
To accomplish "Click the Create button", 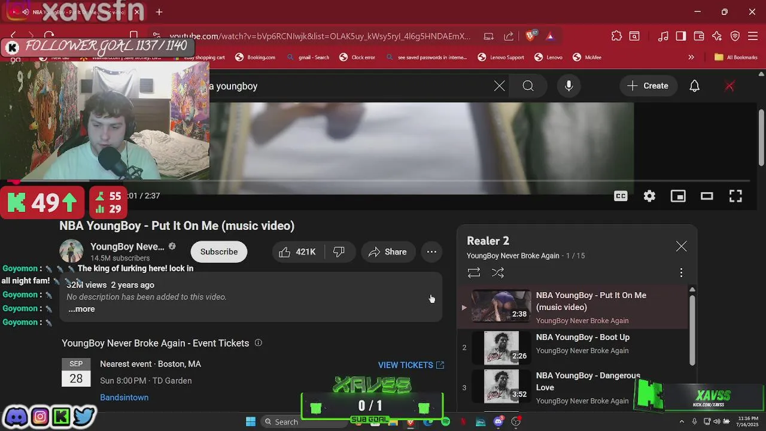I will point(648,86).
